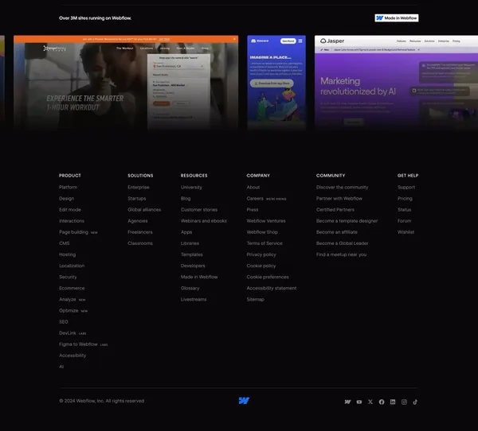Open the Livestreams link
478x431 pixels.
click(x=194, y=300)
